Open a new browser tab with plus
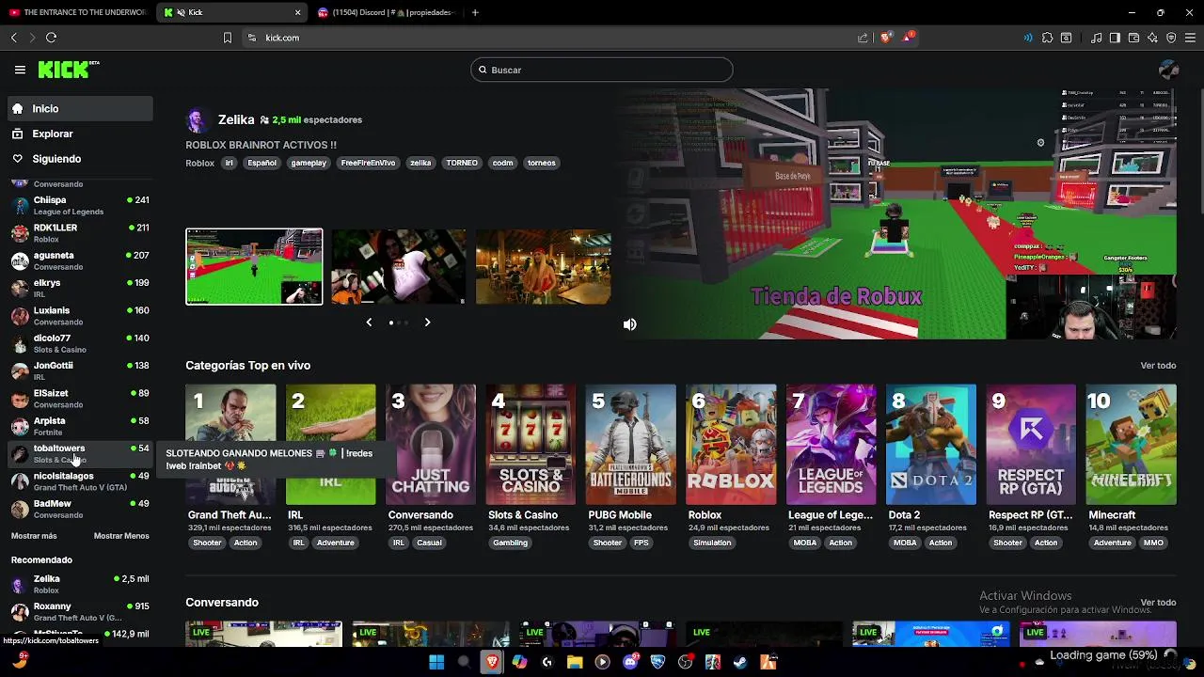1204x677 pixels. [475, 12]
